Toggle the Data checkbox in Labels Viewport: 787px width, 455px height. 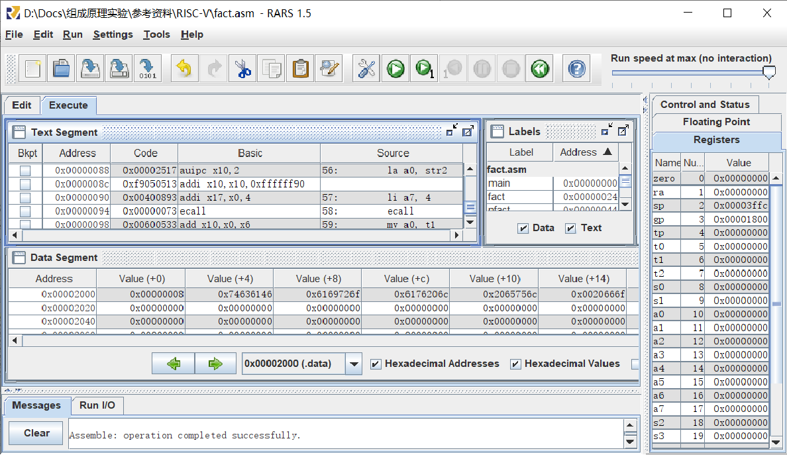(x=523, y=228)
